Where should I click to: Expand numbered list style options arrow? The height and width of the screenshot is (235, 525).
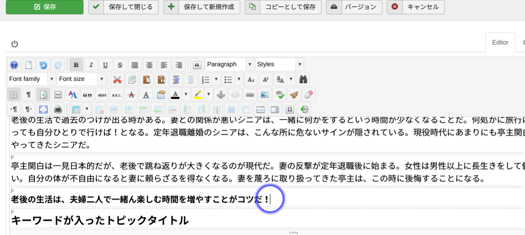pyautogui.click(x=216, y=79)
